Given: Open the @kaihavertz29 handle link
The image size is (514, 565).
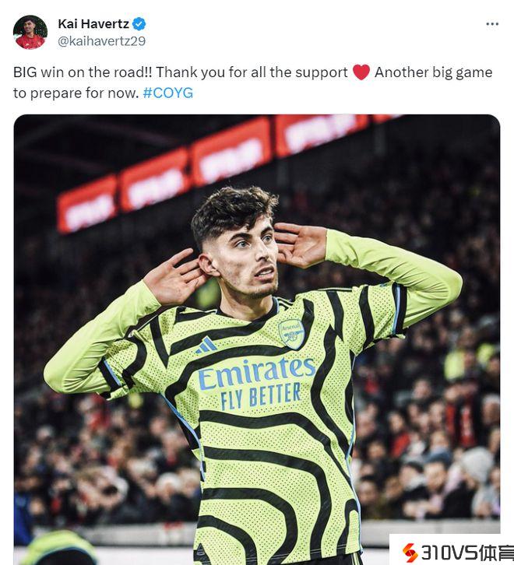Looking at the screenshot, I should (102, 41).
